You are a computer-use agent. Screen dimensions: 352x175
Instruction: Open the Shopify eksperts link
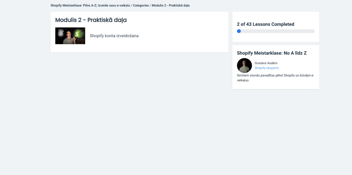[x=267, y=68]
